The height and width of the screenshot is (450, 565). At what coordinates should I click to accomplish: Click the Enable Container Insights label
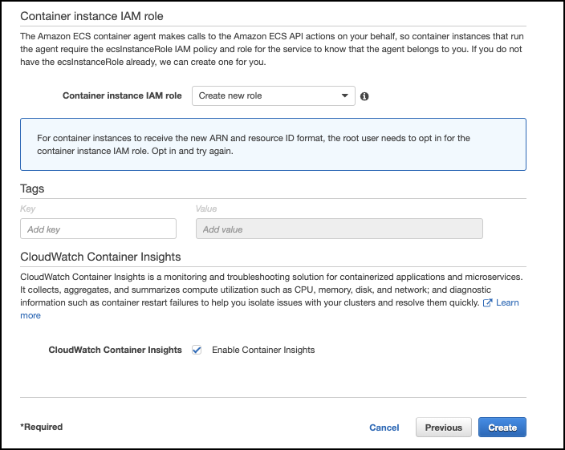click(x=263, y=350)
